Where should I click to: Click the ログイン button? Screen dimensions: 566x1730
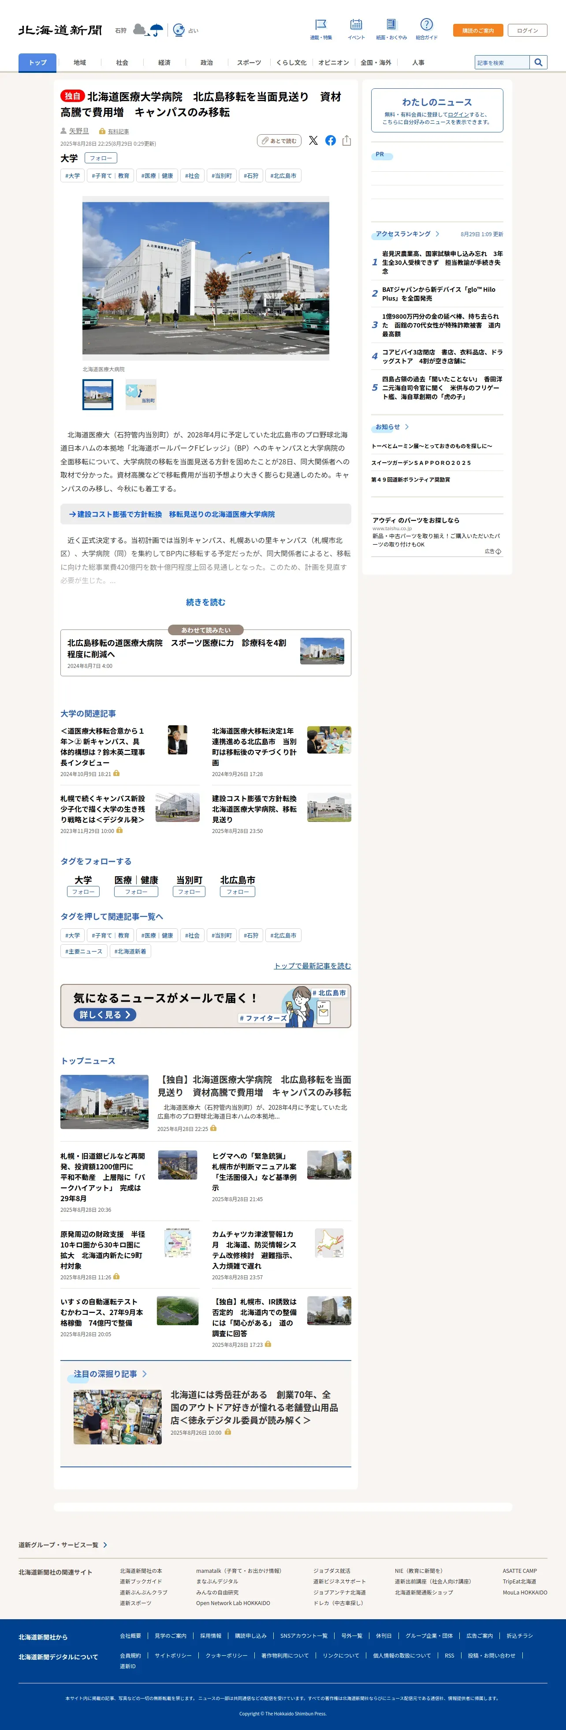click(527, 30)
